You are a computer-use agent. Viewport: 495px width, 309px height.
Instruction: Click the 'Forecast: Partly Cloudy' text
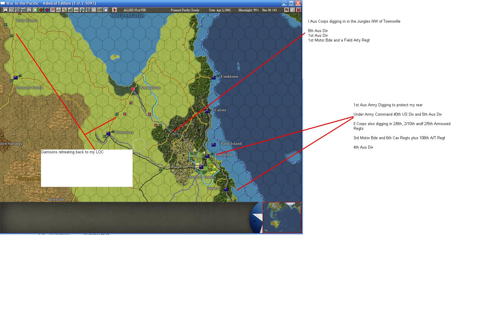coord(185,10)
